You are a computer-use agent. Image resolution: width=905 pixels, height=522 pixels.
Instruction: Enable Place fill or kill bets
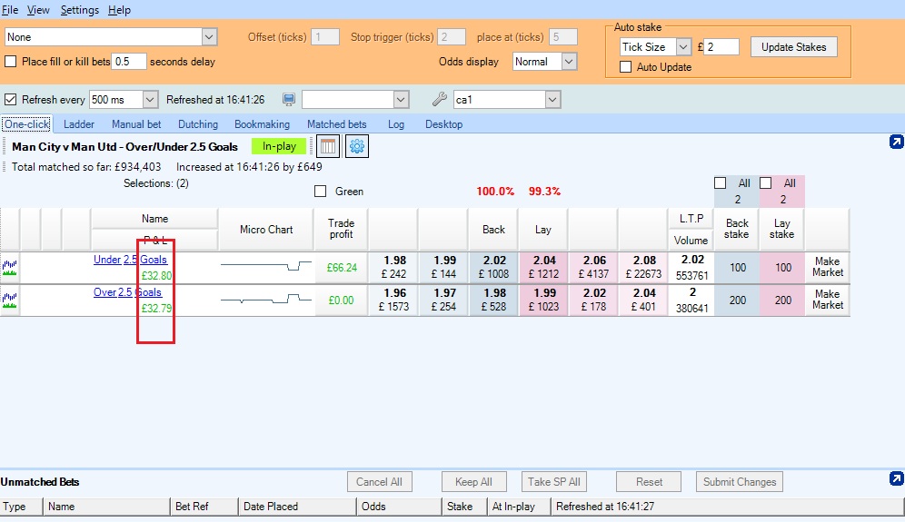[10, 61]
